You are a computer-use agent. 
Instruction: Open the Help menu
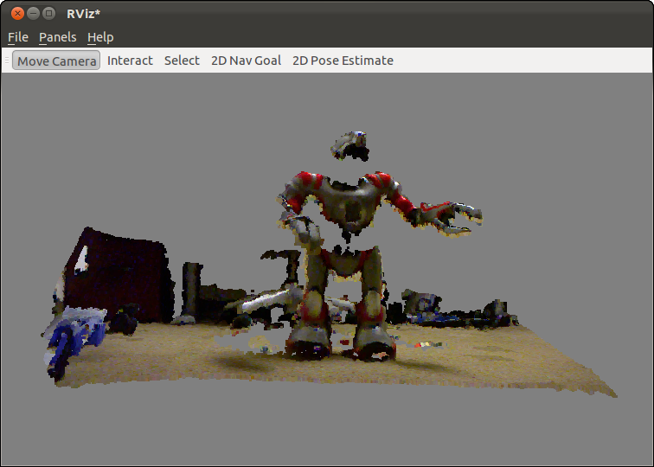(100, 37)
